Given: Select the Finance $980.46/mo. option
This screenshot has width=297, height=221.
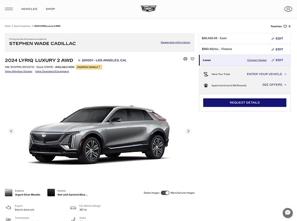Looking at the screenshot, I should pyautogui.click(x=217, y=49).
